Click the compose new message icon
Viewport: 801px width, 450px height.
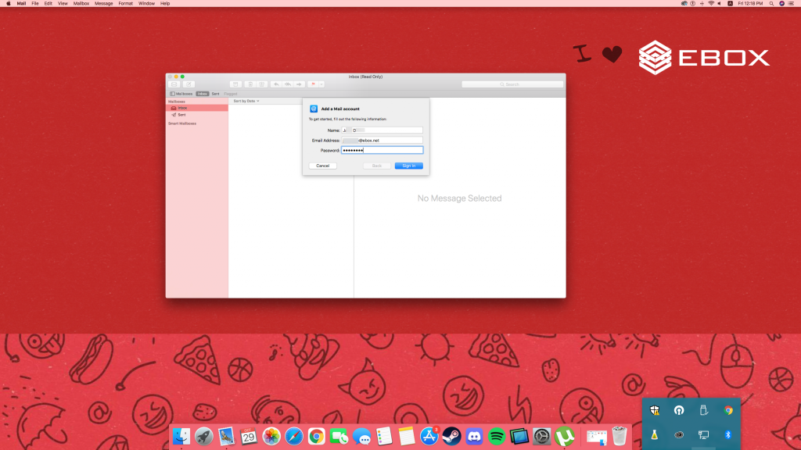click(189, 84)
